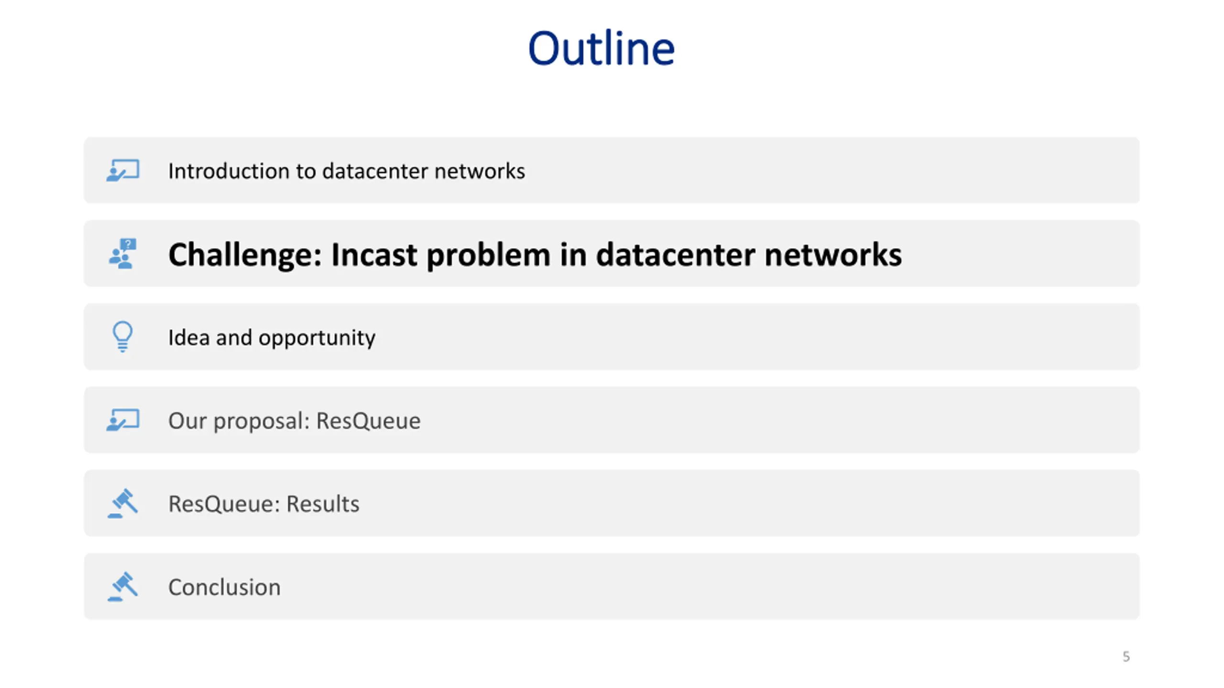Click the word networks in bold heading
This screenshot has height=688, width=1224.
833,254
